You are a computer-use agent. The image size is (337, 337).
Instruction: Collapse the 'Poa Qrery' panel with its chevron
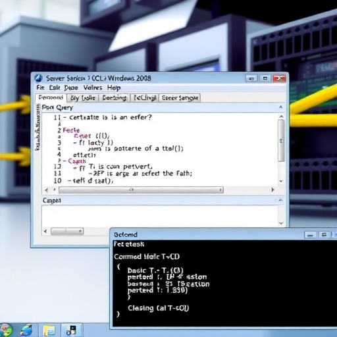tap(280, 107)
